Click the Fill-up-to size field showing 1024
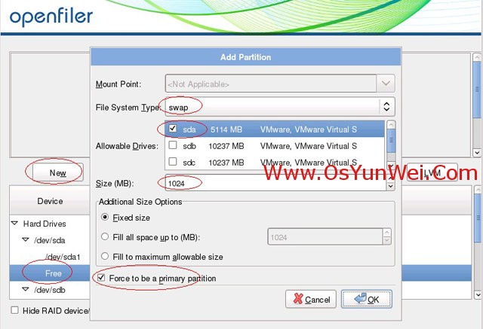This screenshot has height=329, width=483. click(325, 237)
